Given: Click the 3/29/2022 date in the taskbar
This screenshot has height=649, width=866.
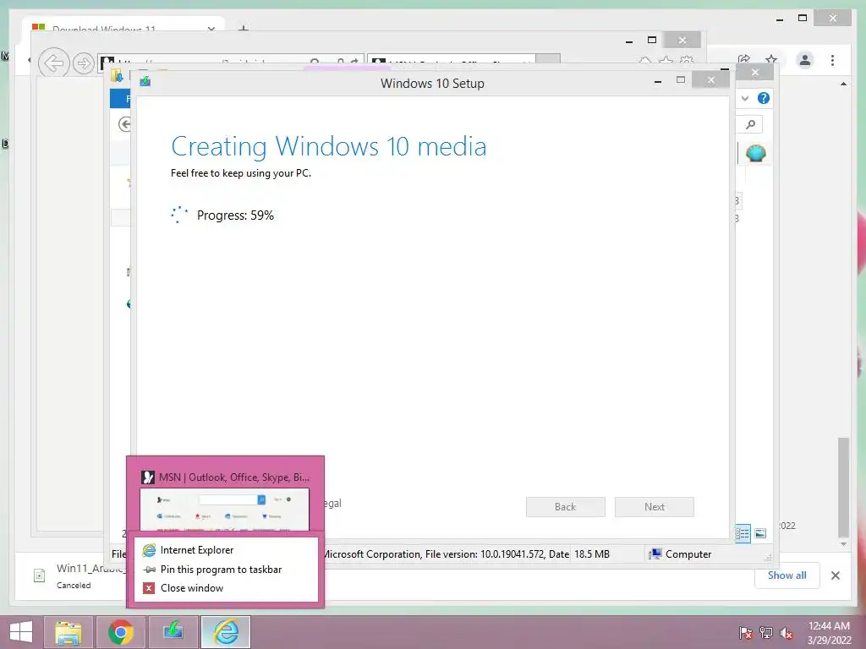Looking at the screenshot, I should pos(829,641).
